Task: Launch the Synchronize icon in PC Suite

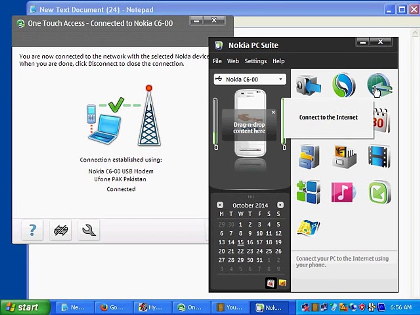Action: click(344, 85)
